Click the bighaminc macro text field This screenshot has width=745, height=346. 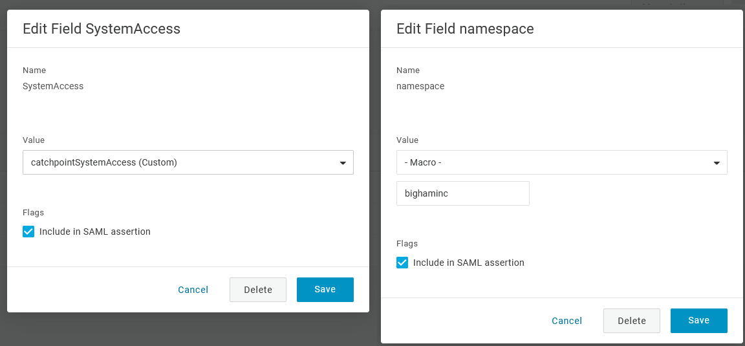coord(463,193)
